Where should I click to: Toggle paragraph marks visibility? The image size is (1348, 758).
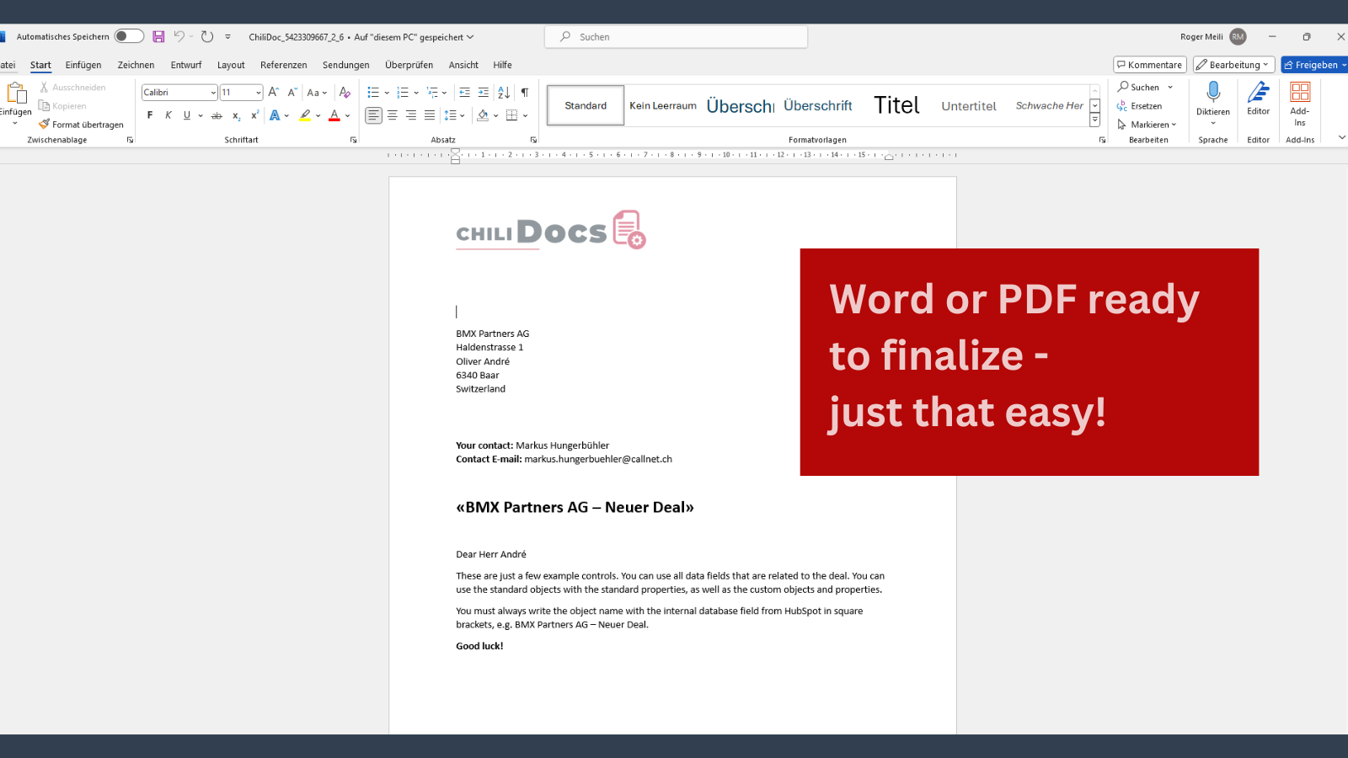pos(524,92)
